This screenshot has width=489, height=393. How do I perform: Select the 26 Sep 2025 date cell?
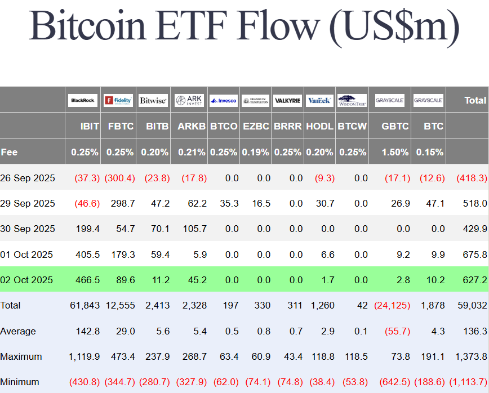[x=28, y=178]
